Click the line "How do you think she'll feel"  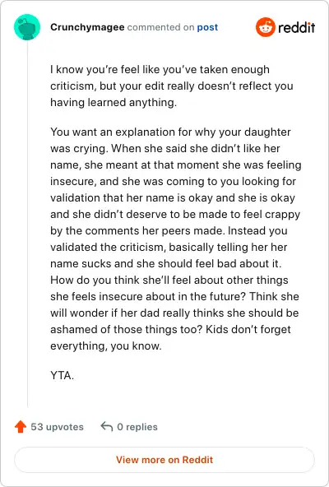coord(169,280)
